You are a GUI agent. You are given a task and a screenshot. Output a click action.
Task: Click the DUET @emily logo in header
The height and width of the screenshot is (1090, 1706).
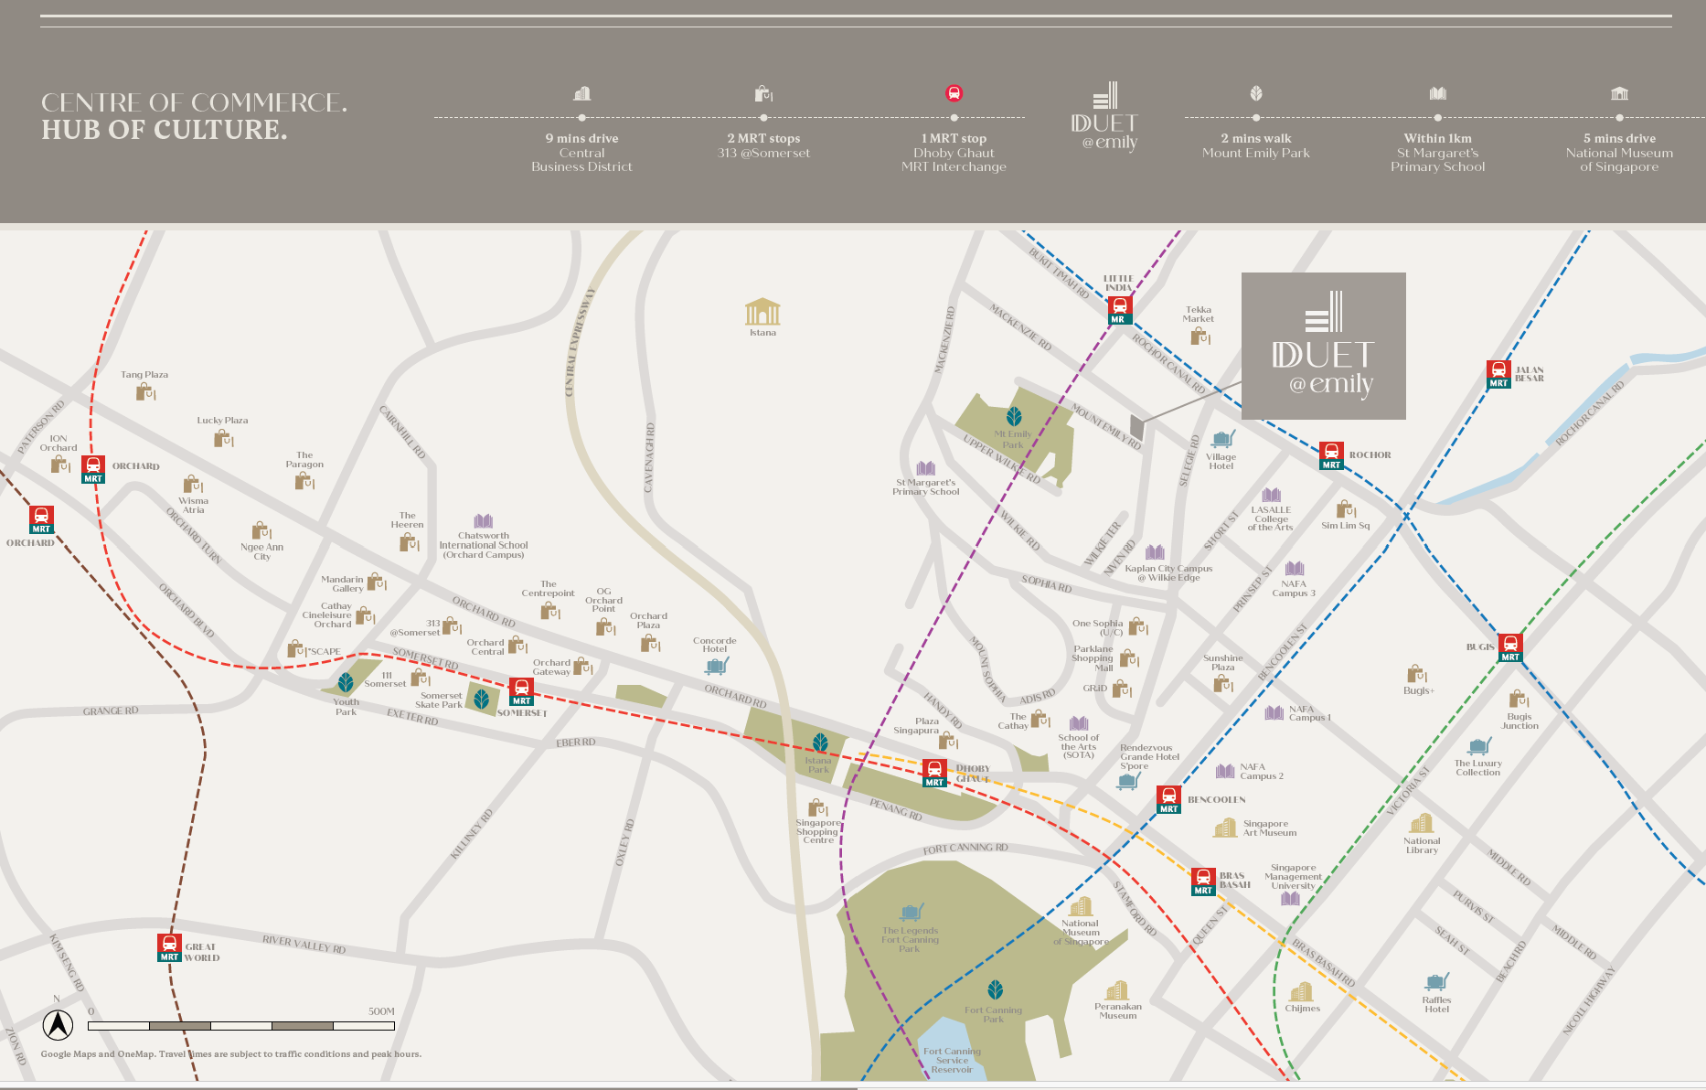click(x=1104, y=117)
